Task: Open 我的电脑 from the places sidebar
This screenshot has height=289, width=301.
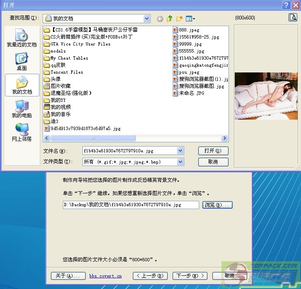Action: [22, 108]
